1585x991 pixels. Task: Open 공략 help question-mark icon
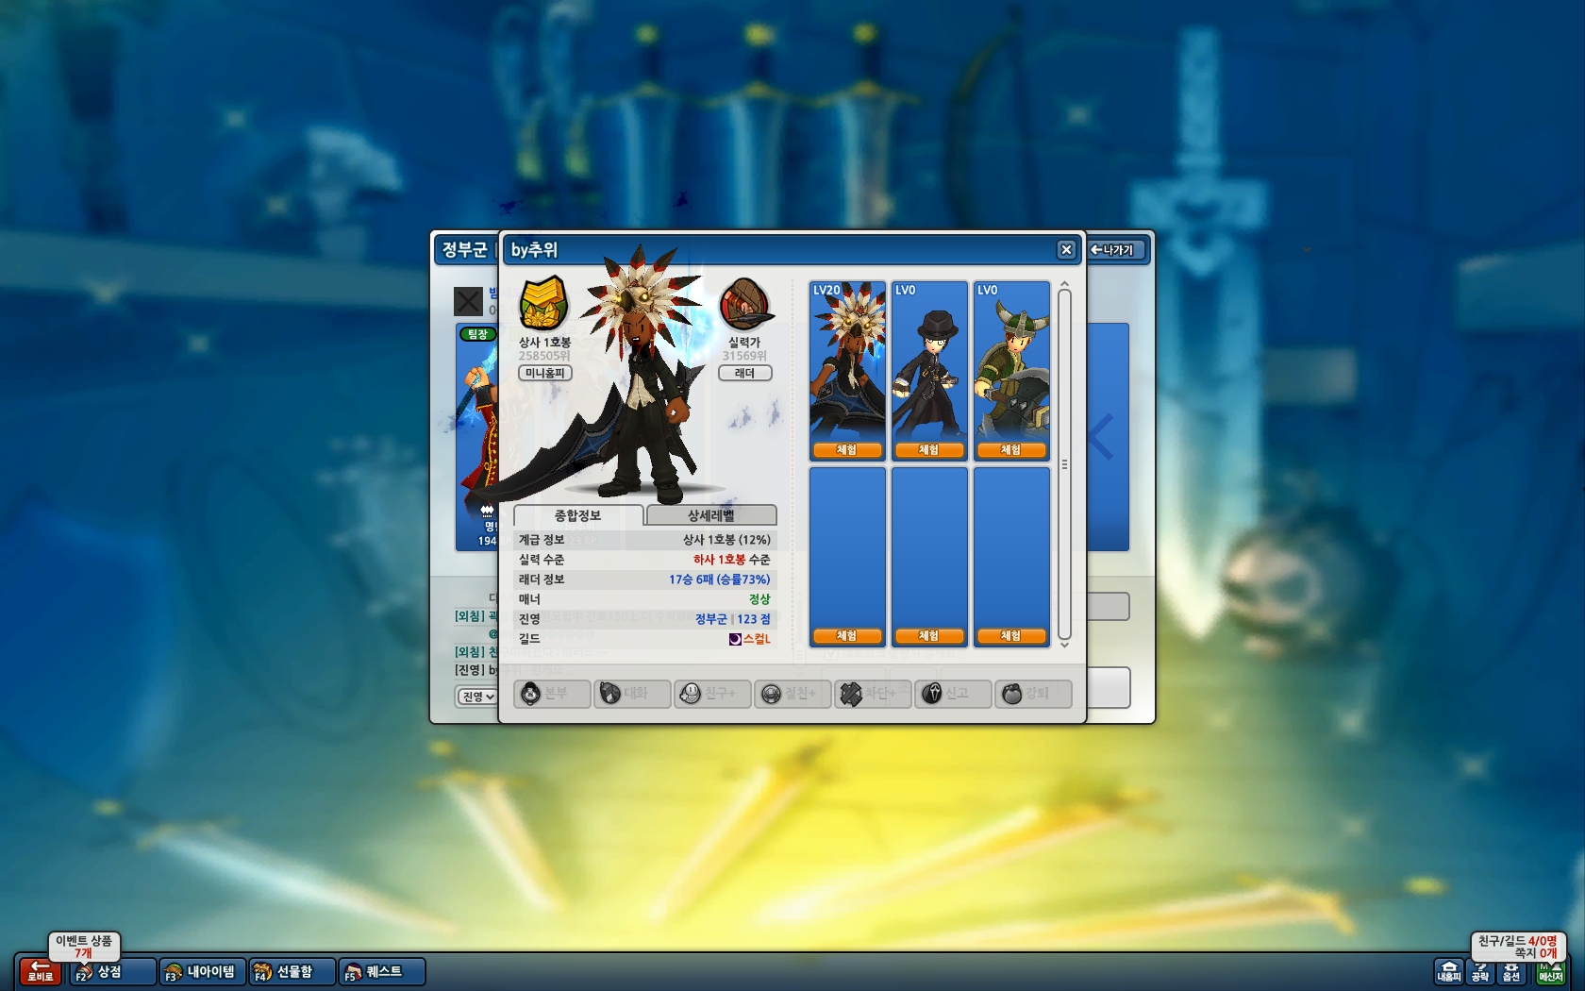pyautogui.click(x=1480, y=972)
